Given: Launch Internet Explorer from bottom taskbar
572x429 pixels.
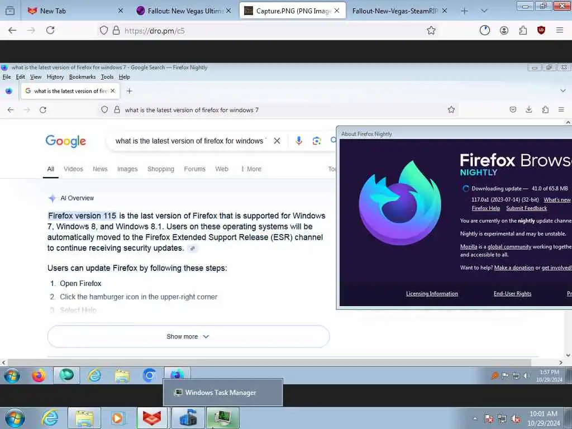Looking at the screenshot, I should 50,418.
